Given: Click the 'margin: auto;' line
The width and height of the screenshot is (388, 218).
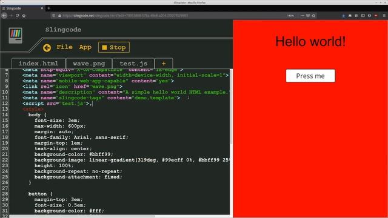Looking at the screenshot, I should coord(54,132).
